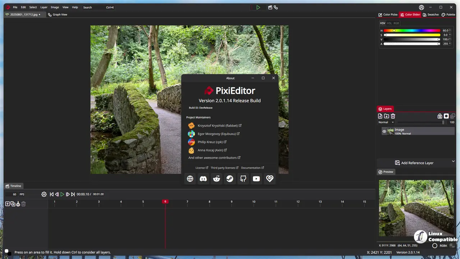
Task: Open the Normal blend mode dropdown
Action: [x=386, y=122]
